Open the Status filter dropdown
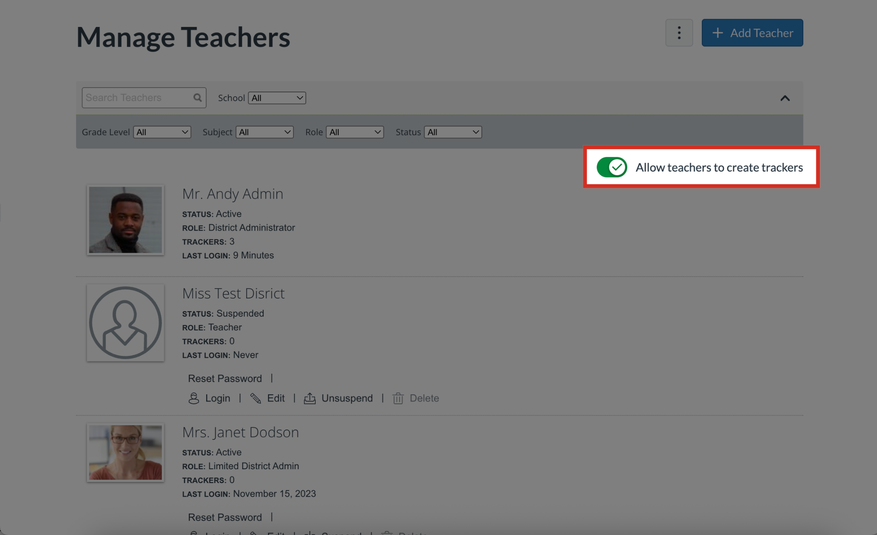This screenshot has height=535, width=877. tap(453, 132)
